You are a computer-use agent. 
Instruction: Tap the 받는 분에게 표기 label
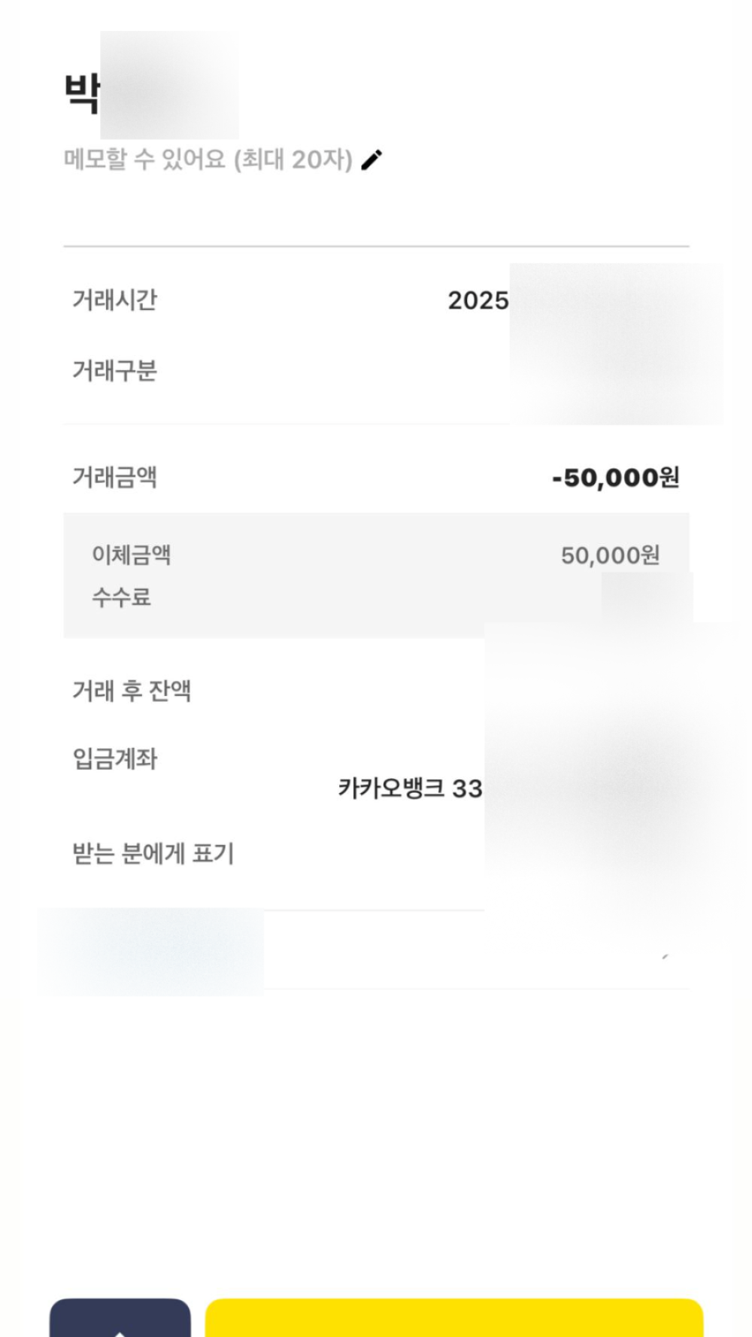[153, 854]
